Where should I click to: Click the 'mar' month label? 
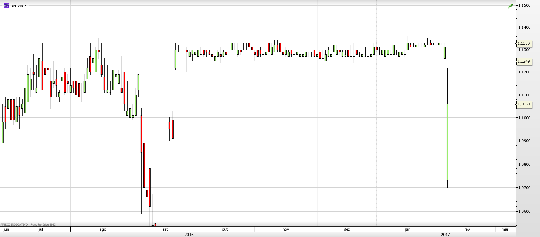tap(505, 229)
